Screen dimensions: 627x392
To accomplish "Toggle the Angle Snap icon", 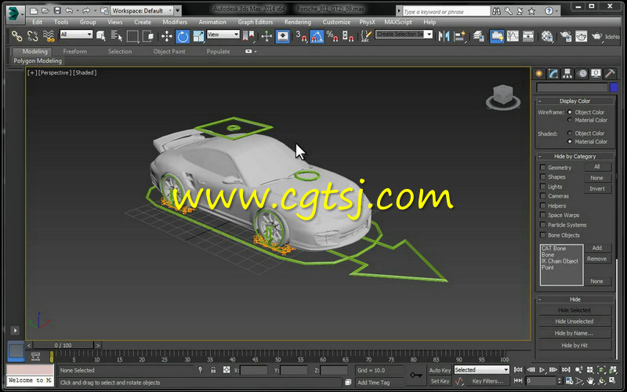I will [x=317, y=36].
